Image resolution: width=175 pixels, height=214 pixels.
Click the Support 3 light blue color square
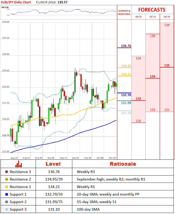6,210
